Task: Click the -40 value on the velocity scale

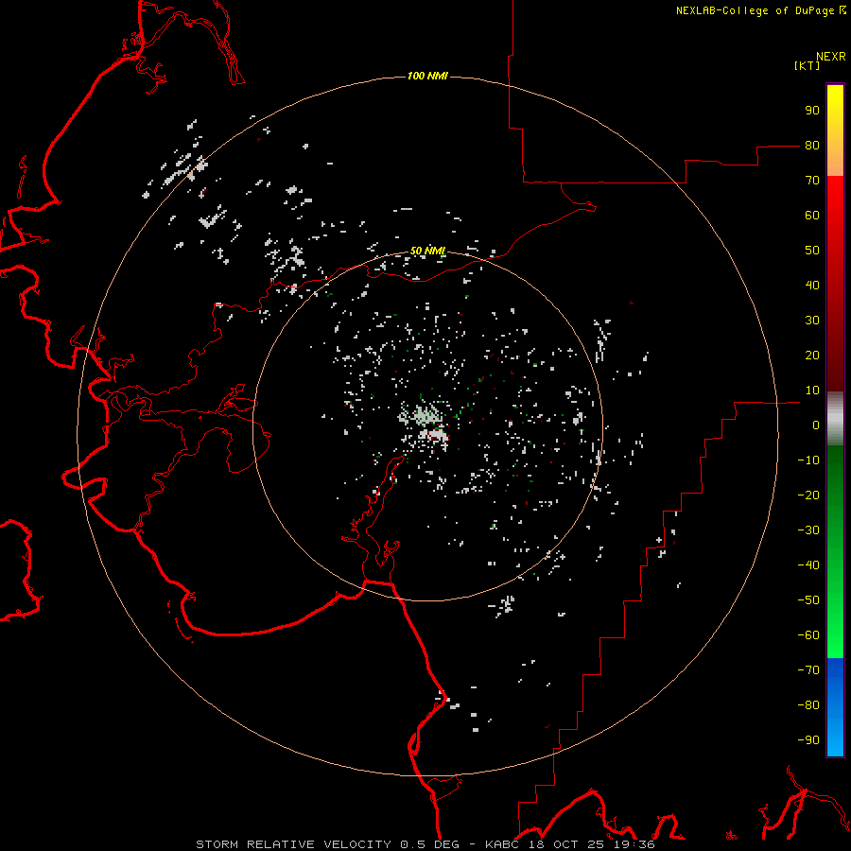Action: (x=808, y=565)
